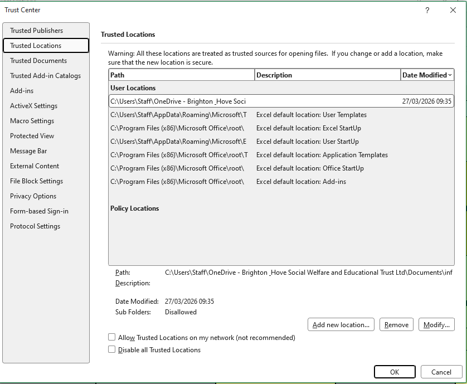467x384 pixels.
Task: Go to ActiveX Settings category
Action: (x=33, y=106)
